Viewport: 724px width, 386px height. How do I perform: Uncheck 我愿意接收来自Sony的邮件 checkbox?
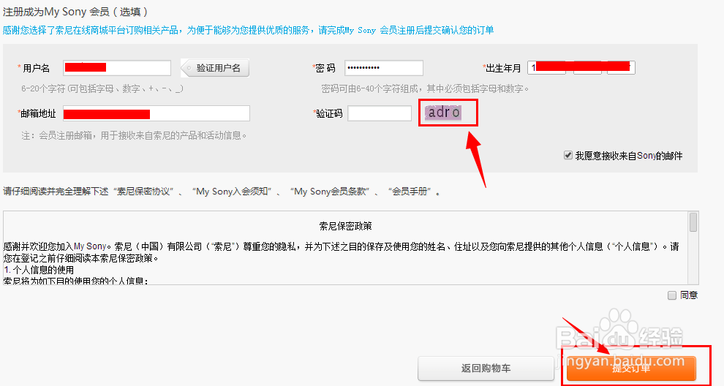[568, 155]
